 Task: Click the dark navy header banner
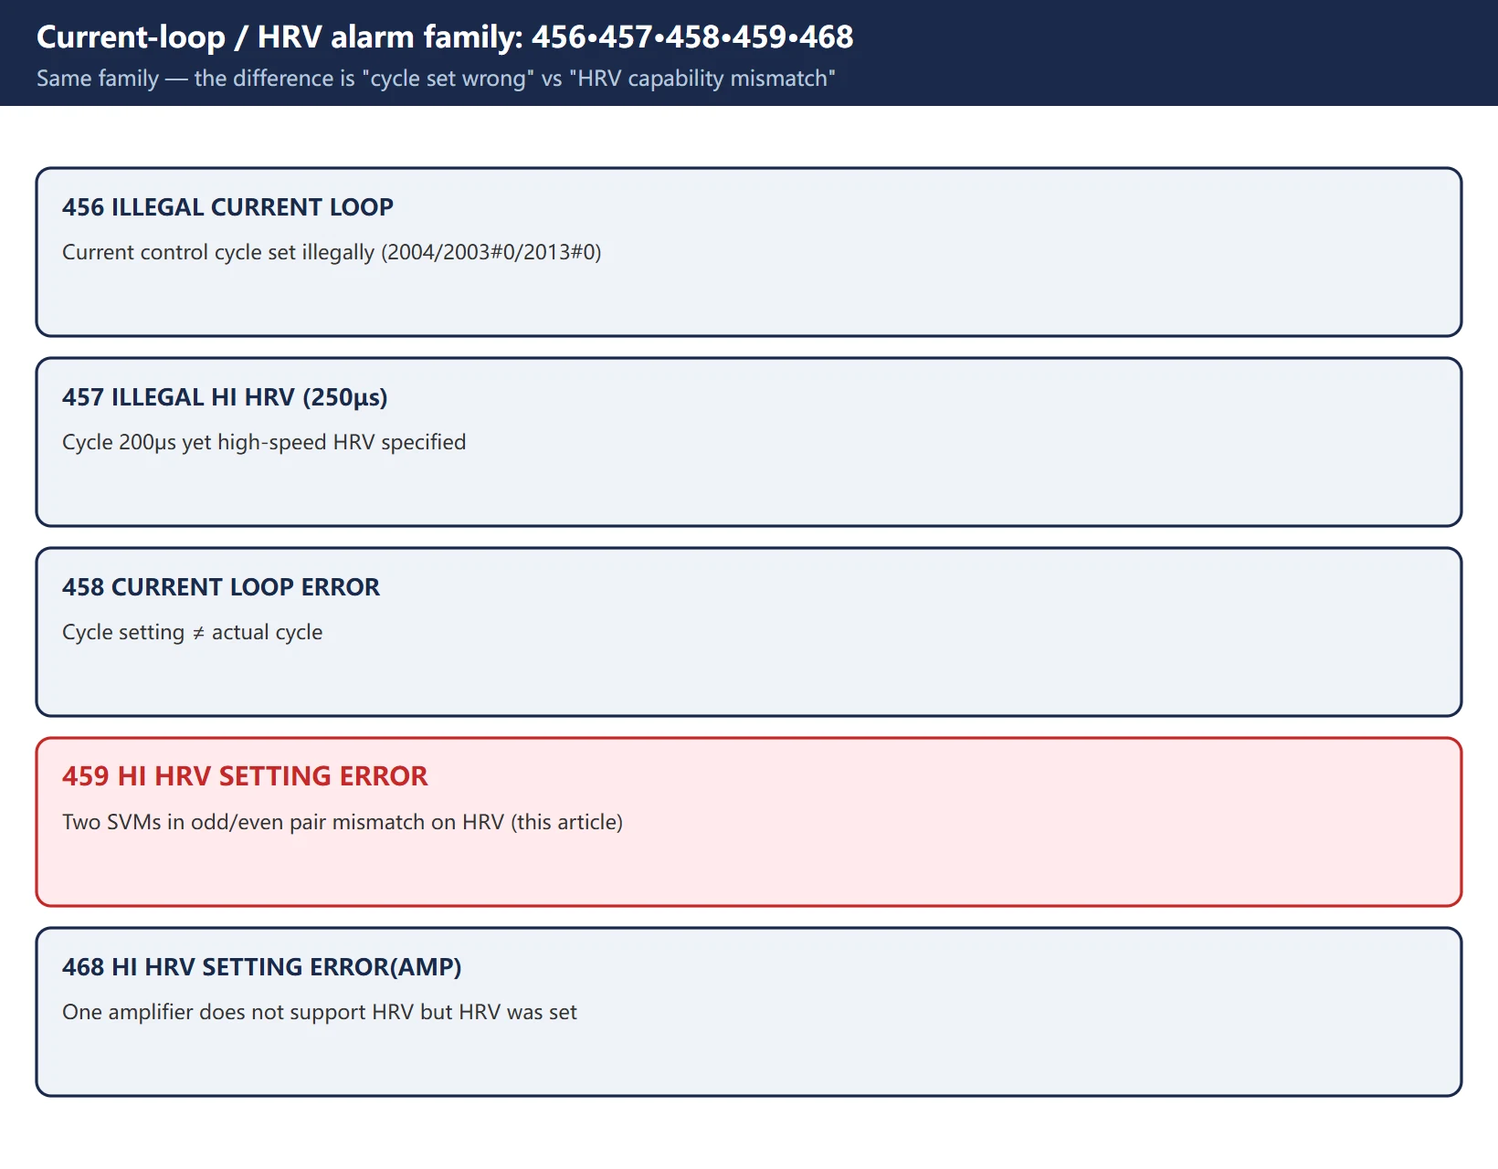coord(749,53)
